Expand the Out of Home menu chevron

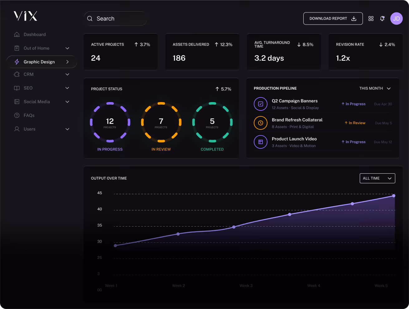click(67, 48)
